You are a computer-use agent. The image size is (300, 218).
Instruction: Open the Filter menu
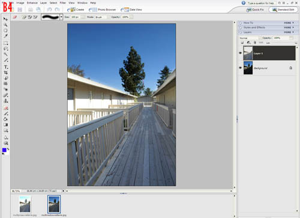(x=63, y=3)
